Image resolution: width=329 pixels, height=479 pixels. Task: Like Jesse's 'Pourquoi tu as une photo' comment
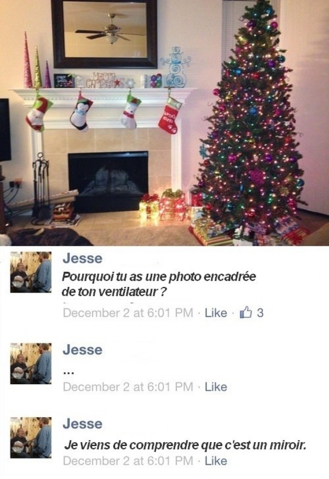click(x=216, y=313)
